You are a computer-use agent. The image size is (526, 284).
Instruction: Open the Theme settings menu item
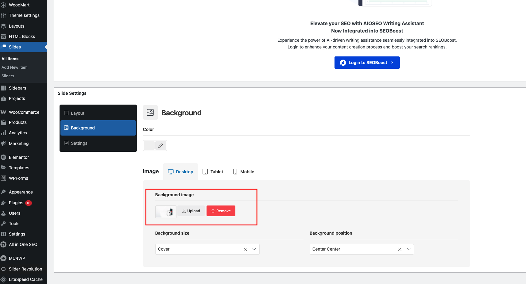point(23,15)
